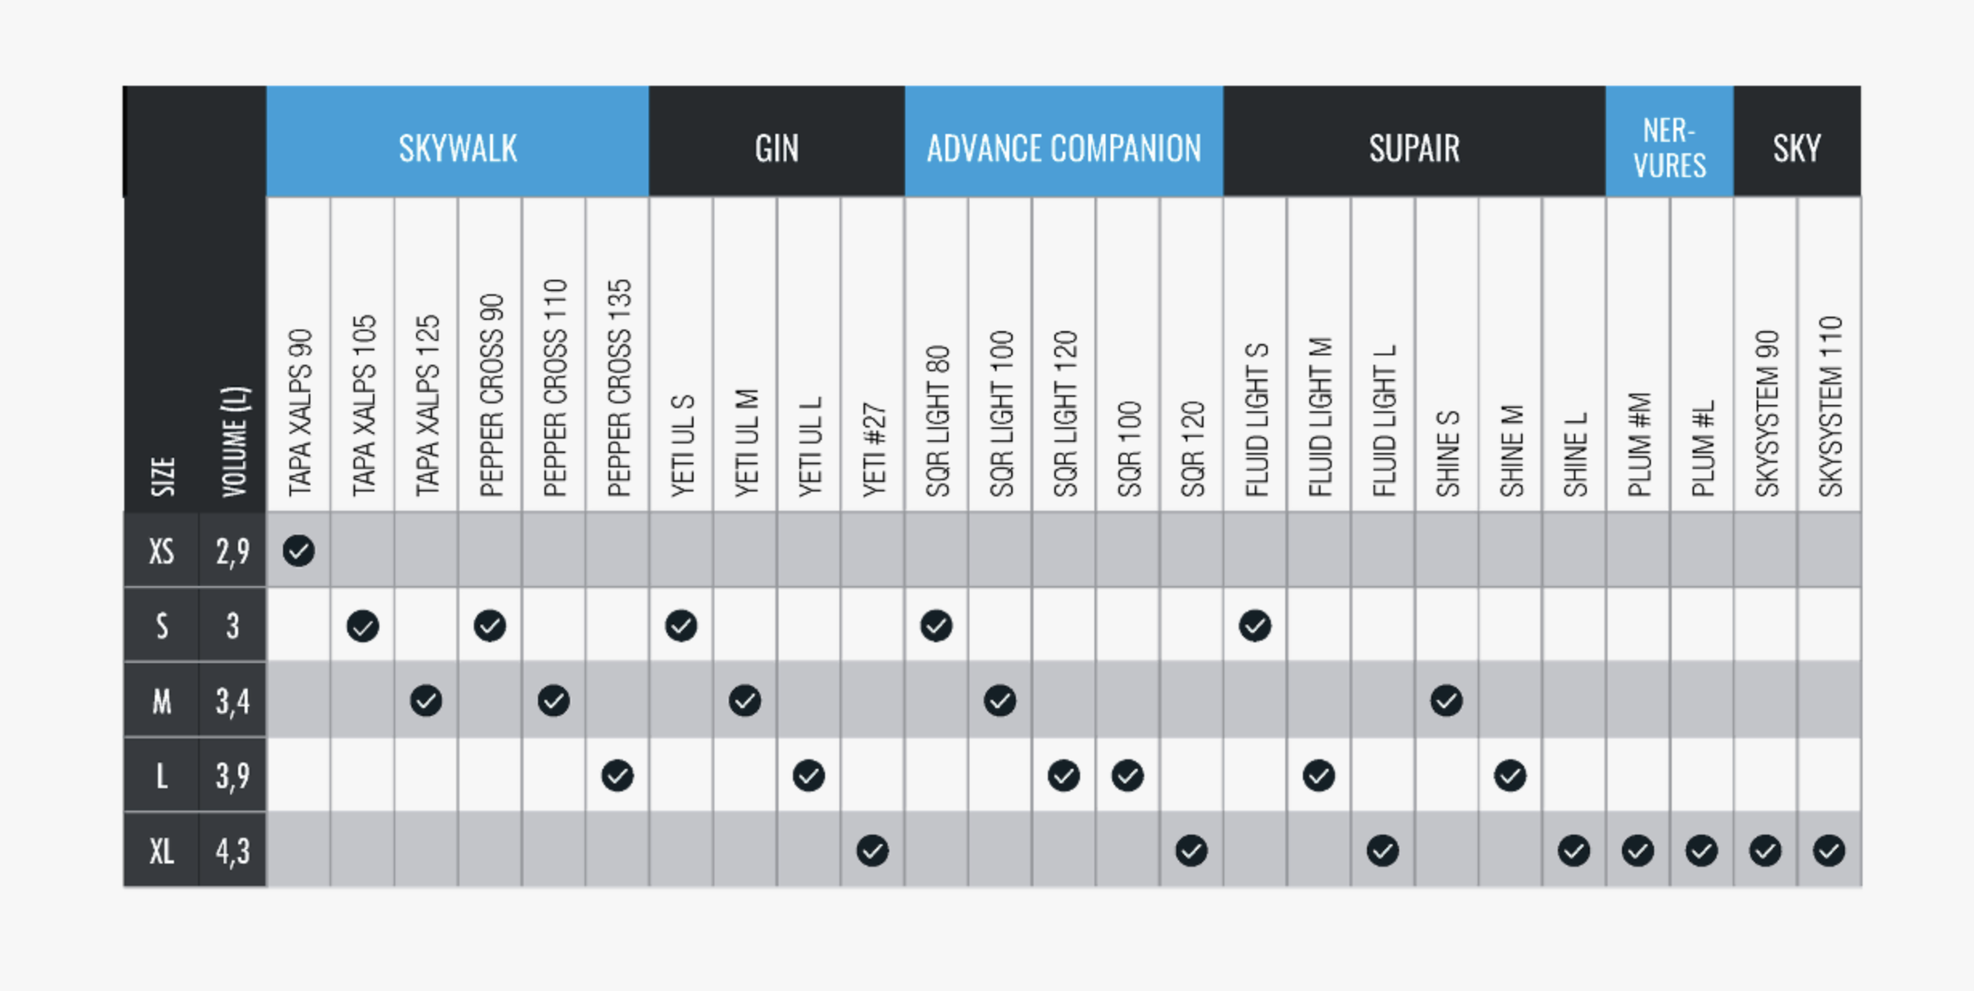The height and width of the screenshot is (991, 1974).
Task: Select the SKYWALK brand header
Action: [458, 148]
